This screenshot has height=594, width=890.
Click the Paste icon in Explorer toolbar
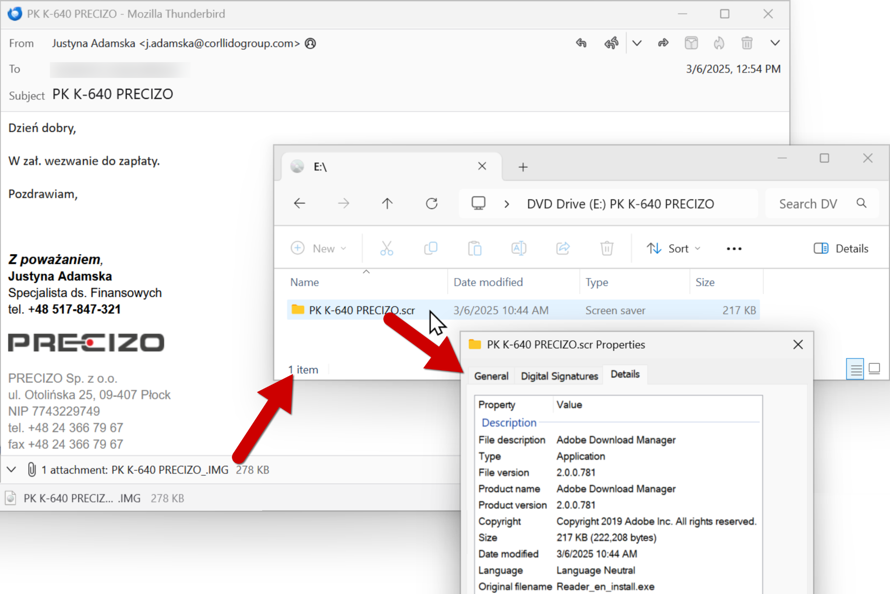[475, 248]
